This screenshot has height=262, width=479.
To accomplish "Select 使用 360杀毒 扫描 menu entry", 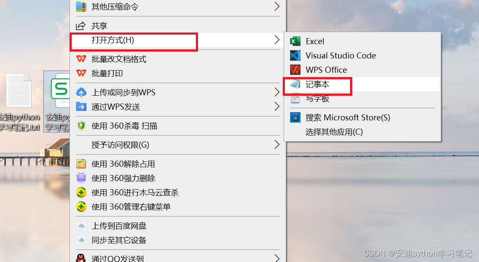I will pos(178,126).
